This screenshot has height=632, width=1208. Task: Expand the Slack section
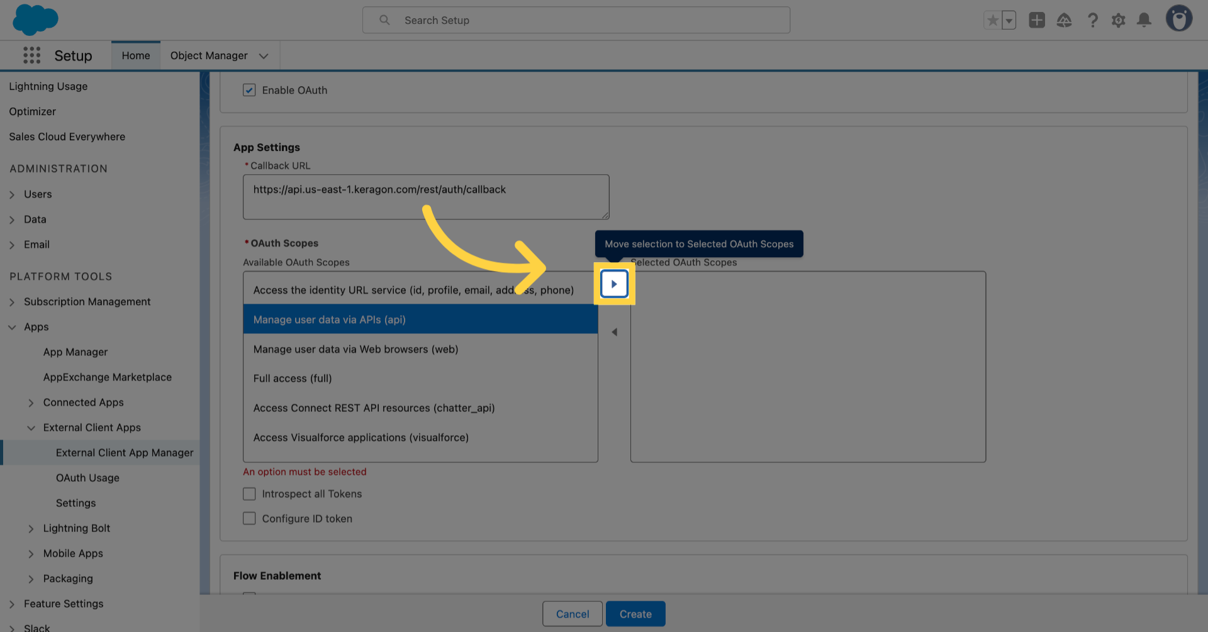(12, 628)
